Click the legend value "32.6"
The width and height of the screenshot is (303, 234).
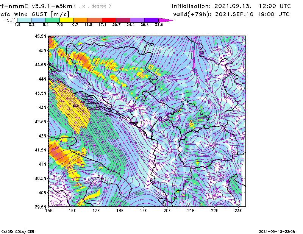point(159,25)
